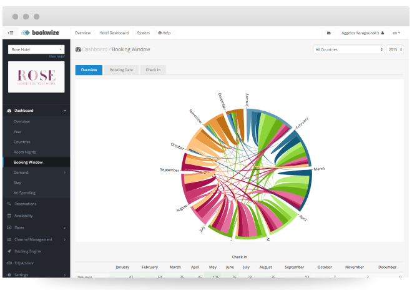Click the September chord segment
412x290 pixels.
[x=184, y=163]
